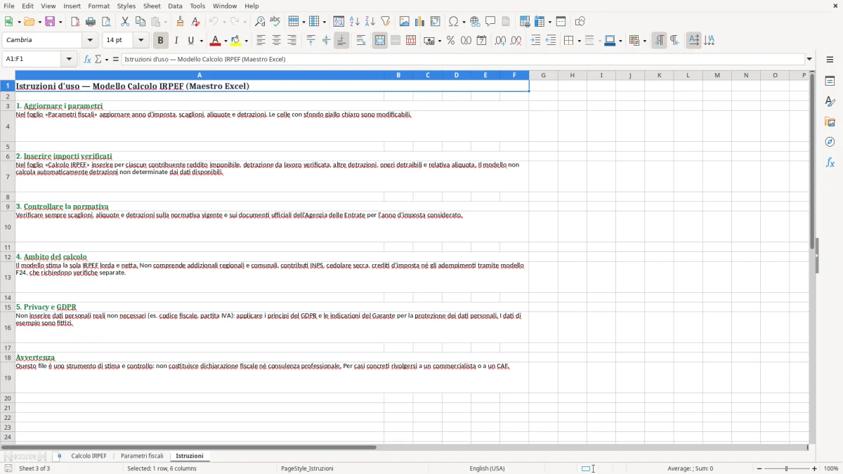Switch to the Calcolo IRPEF sheet tab
This screenshot has width=843, height=474.
[x=89, y=456]
